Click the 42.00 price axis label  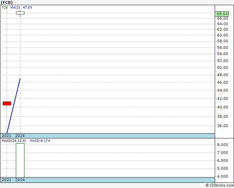pyautogui.click(x=223, y=98)
